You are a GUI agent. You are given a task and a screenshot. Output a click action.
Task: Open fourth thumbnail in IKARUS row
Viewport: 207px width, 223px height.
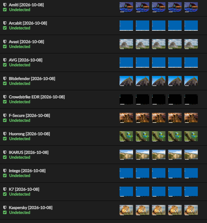[175, 155]
